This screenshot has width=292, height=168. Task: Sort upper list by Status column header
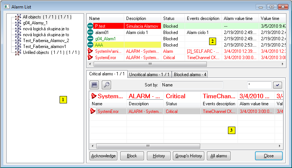point(172,18)
